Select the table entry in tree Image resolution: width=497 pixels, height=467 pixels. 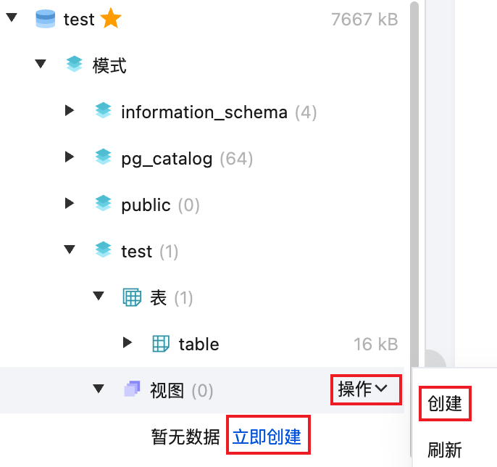point(199,344)
